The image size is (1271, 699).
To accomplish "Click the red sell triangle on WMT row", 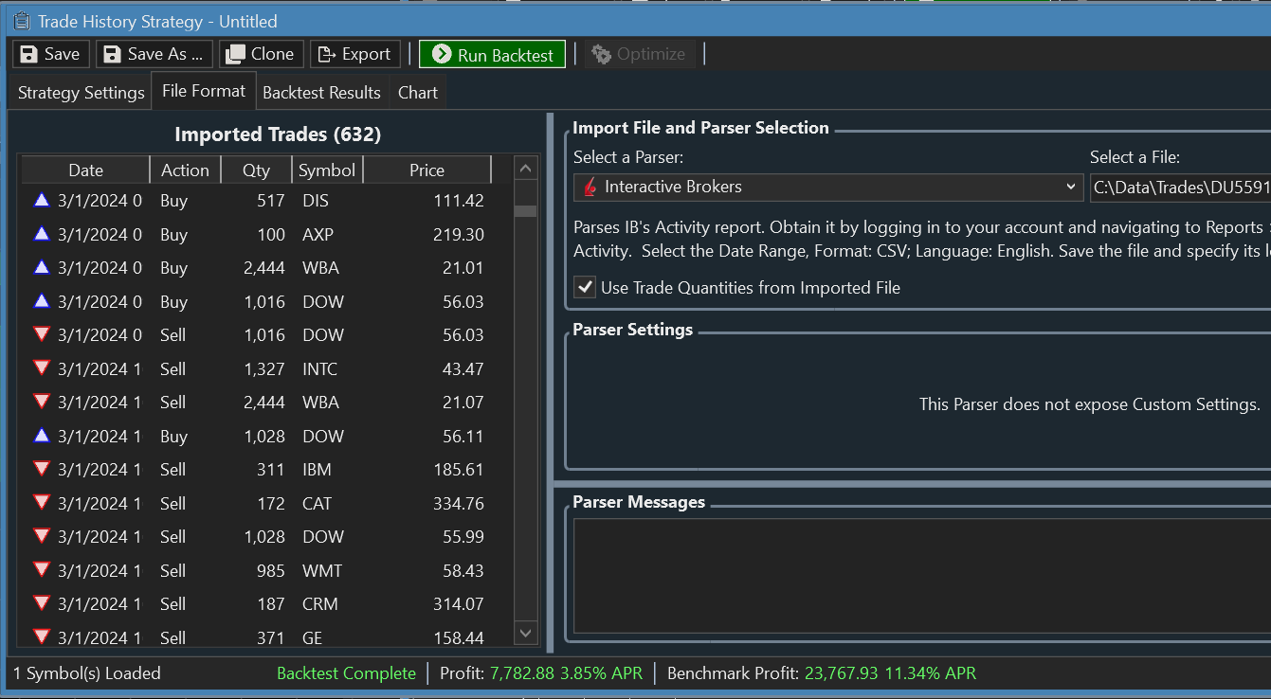I will click(x=41, y=569).
